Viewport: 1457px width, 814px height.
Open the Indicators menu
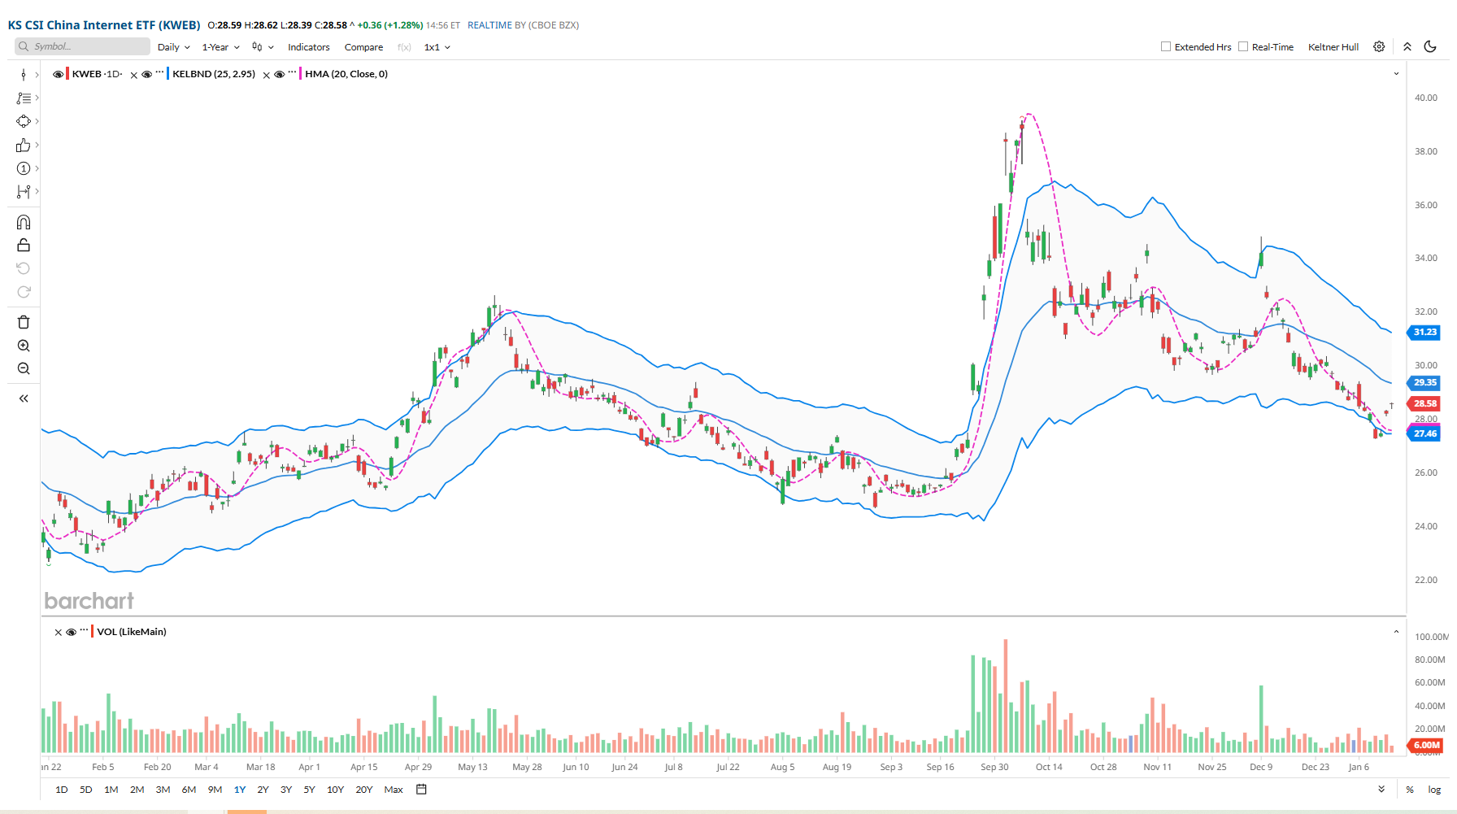pyautogui.click(x=308, y=47)
